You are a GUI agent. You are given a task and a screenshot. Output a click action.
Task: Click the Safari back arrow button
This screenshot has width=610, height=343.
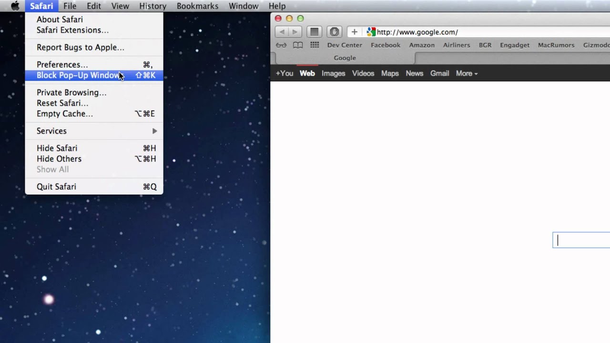coord(282,32)
